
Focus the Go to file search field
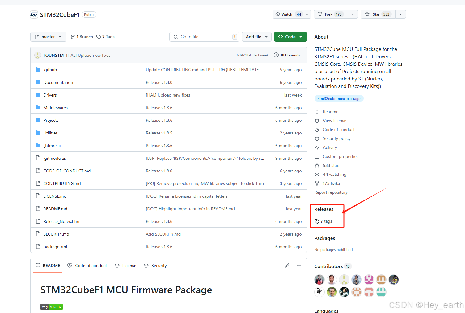tap(204, 37)
